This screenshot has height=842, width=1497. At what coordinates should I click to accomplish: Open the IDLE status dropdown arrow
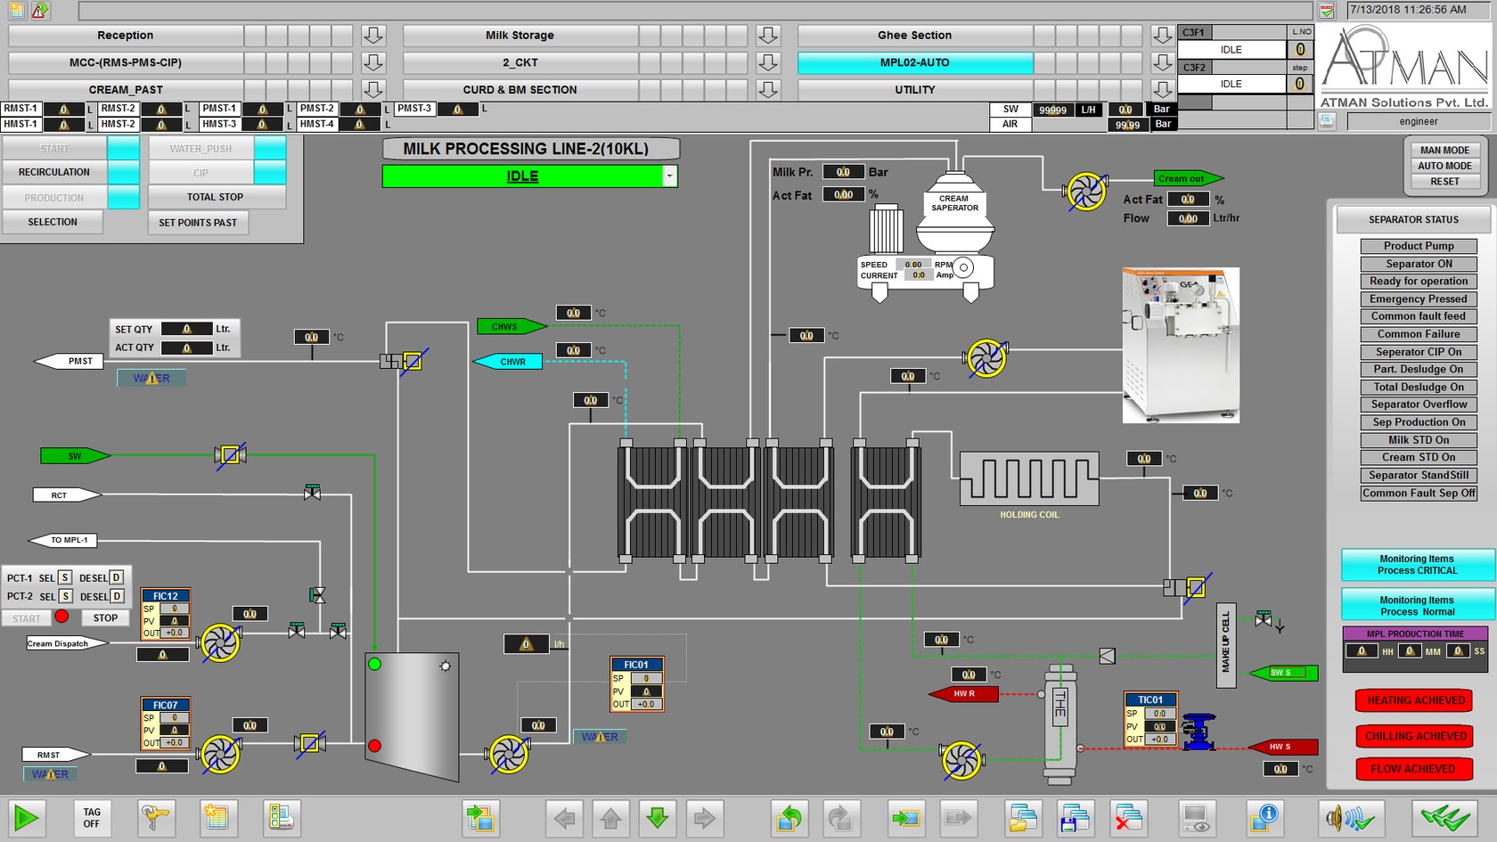(669, 176)
